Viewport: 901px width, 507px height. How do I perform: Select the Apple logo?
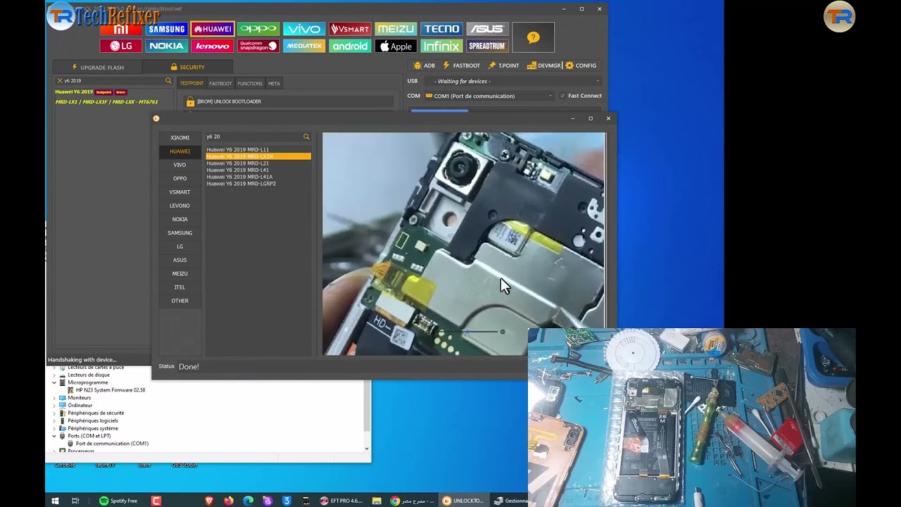[x=396, y=46]
